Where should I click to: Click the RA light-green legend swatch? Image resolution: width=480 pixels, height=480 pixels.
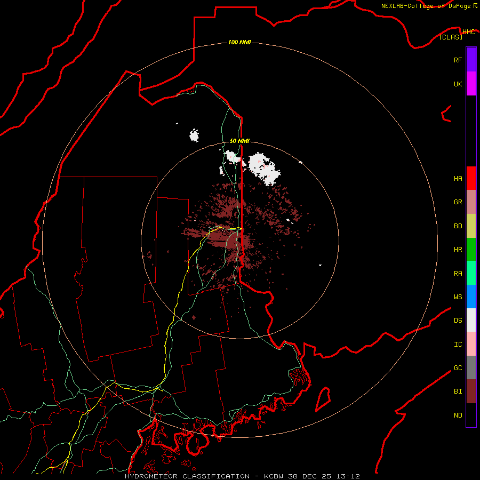click(x=471, y=273)
